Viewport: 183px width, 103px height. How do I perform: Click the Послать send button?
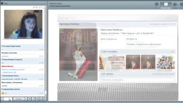point(19,99)
